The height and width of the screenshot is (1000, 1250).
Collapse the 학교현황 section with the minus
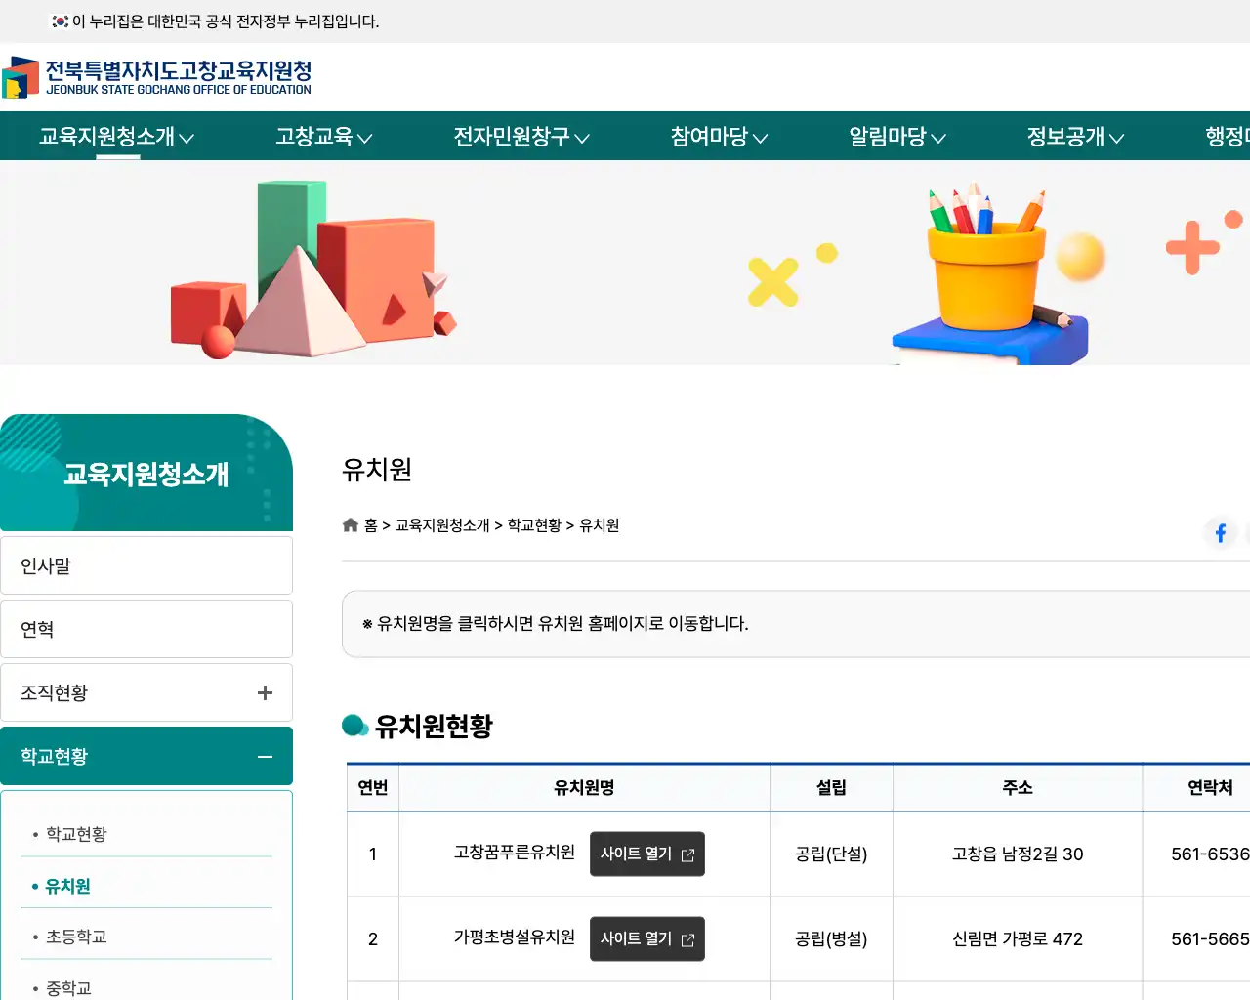[265, 756]
